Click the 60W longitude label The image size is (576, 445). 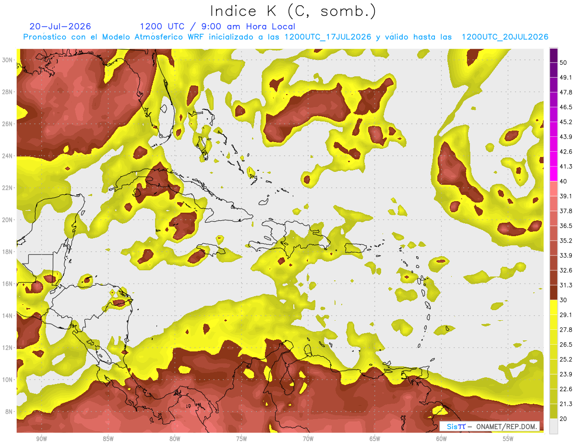442,439
